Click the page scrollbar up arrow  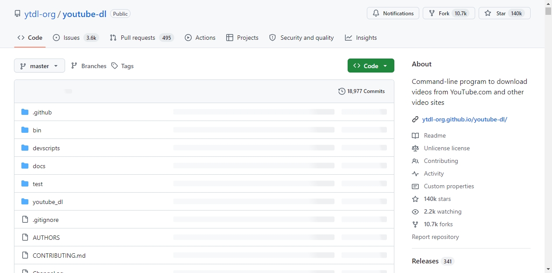tap(548, 3)
